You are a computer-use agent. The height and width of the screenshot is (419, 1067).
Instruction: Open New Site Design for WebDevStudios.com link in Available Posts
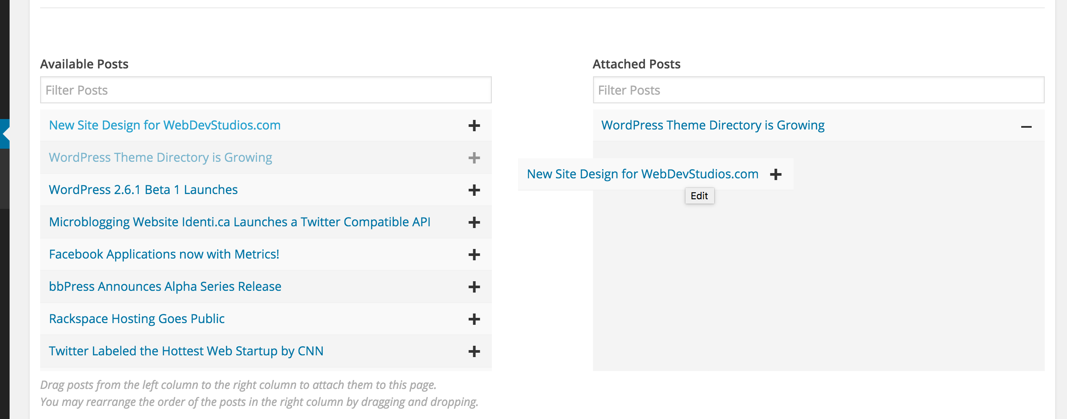(x=165, y=125)
